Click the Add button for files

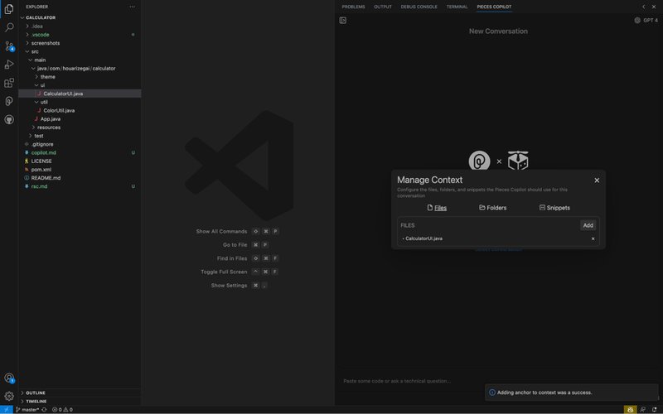pos(588,225)
